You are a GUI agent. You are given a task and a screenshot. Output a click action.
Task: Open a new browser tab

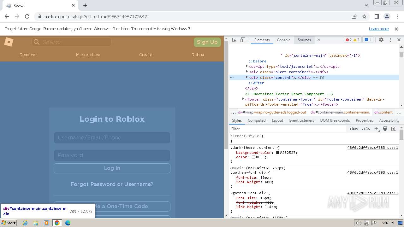[x=85, y=5]
